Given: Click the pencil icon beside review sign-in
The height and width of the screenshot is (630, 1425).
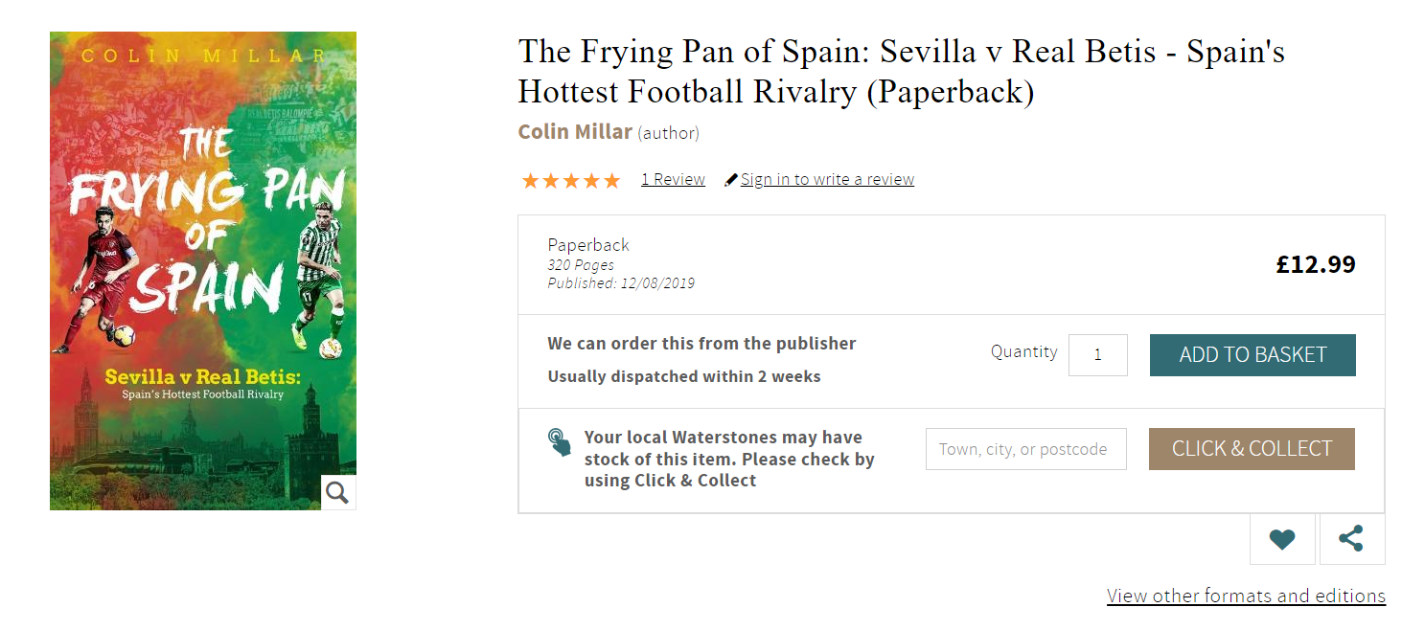Looking at the screenshot, I should pos(731,180).
